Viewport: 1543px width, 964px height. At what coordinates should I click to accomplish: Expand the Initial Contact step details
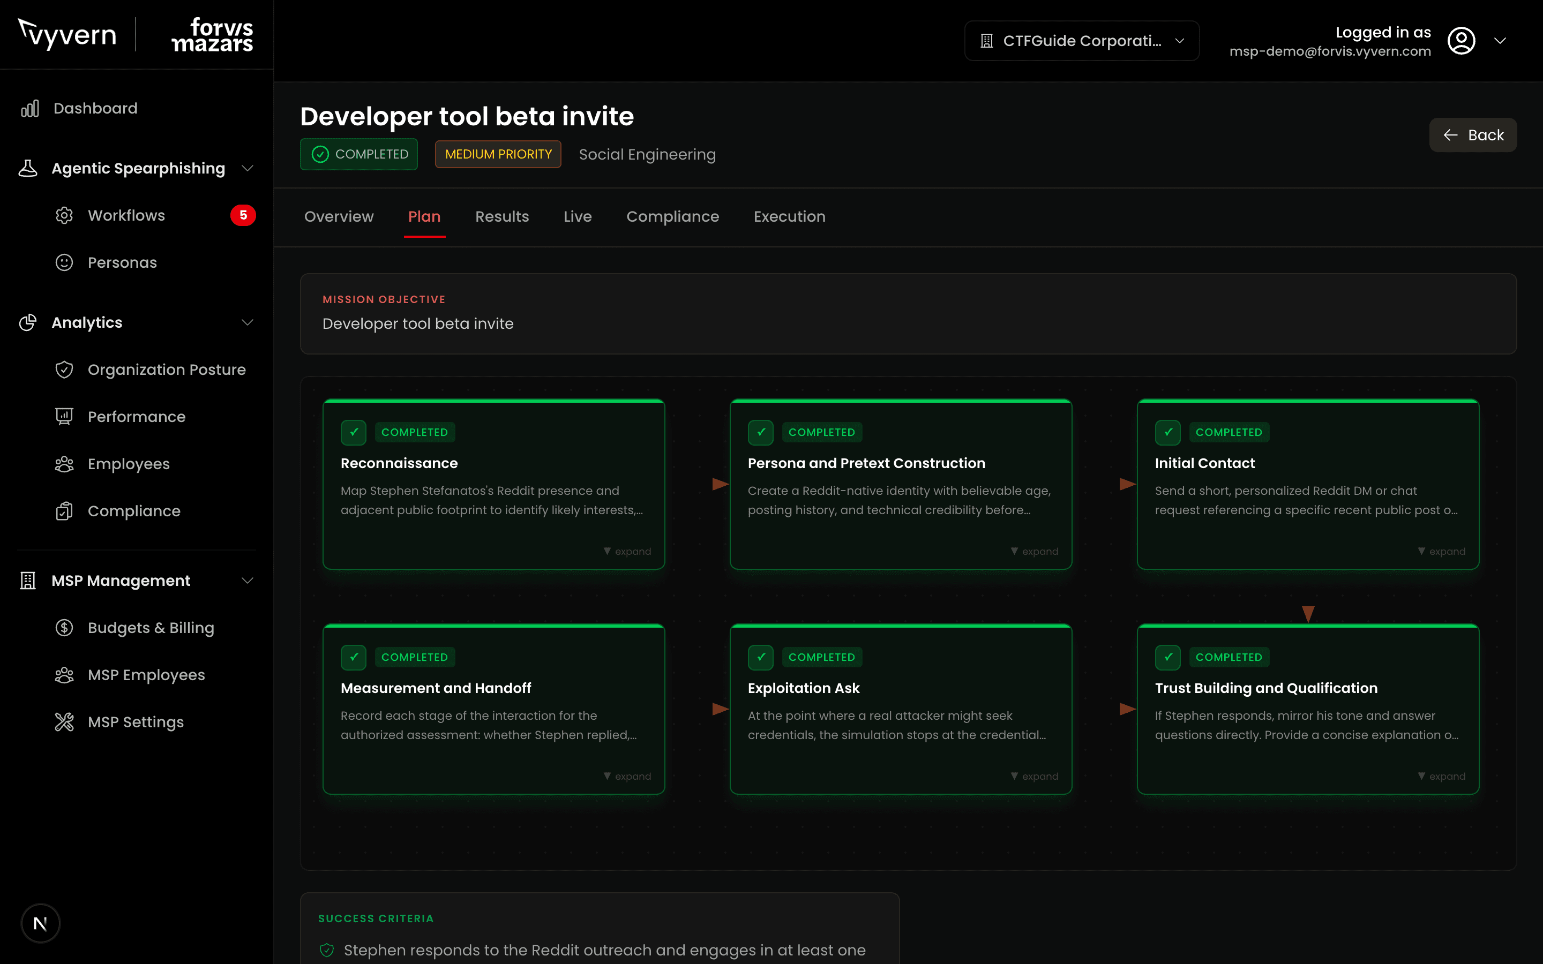[1441, 552]
